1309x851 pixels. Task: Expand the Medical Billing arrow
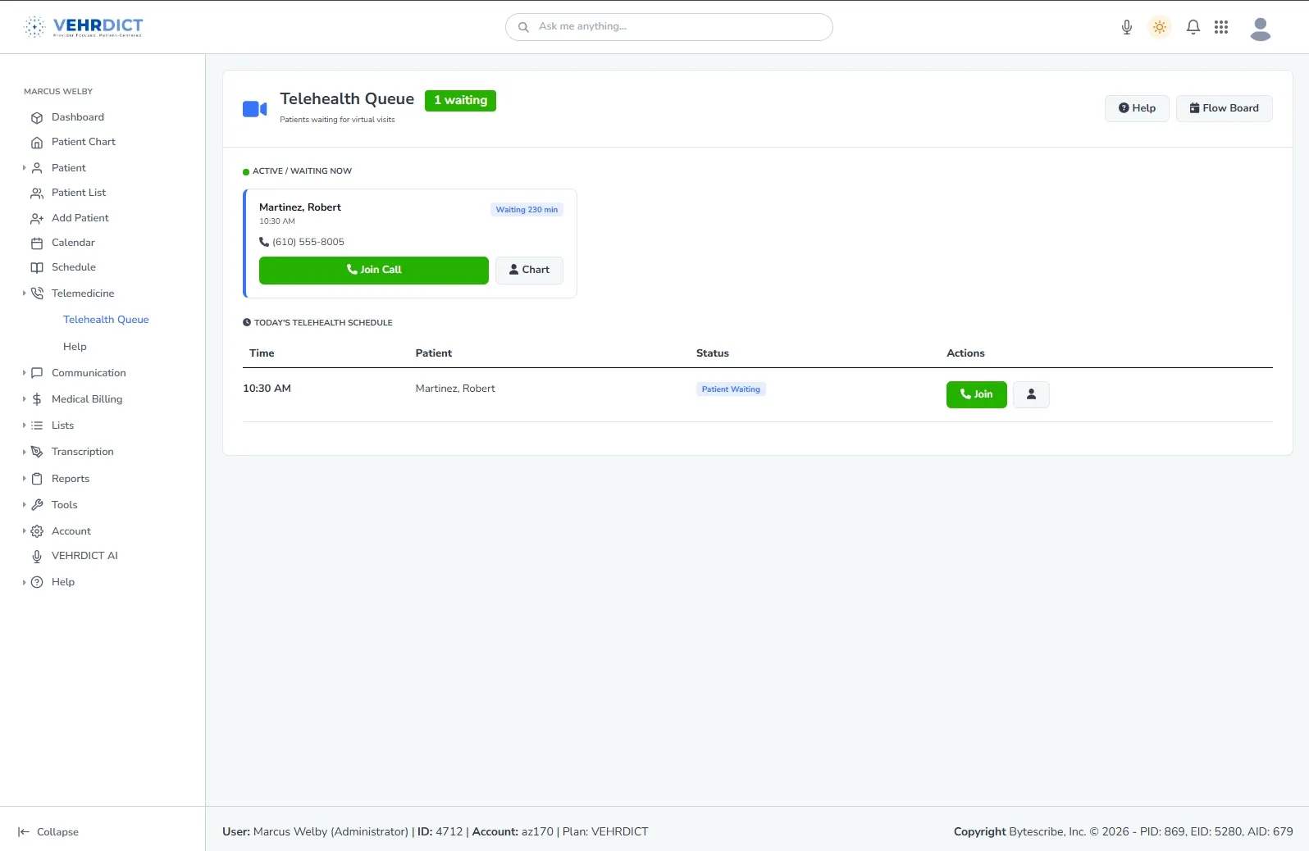pyautogui.click(x=24, y=399)
